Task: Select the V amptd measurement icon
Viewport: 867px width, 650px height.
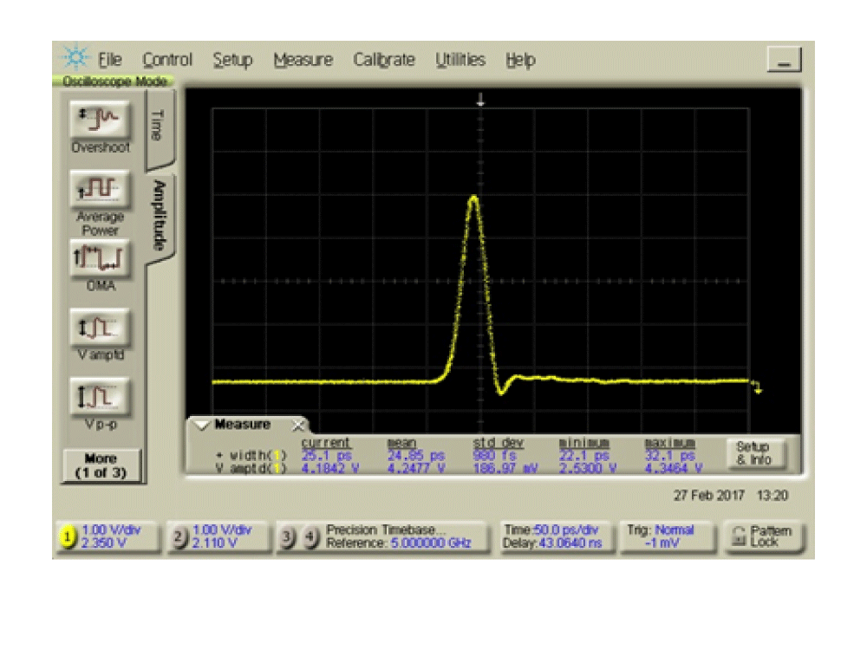Action: tap(100, 328)
